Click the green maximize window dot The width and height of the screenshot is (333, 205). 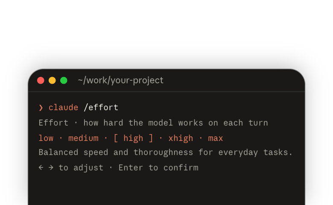tap(64, 81)
